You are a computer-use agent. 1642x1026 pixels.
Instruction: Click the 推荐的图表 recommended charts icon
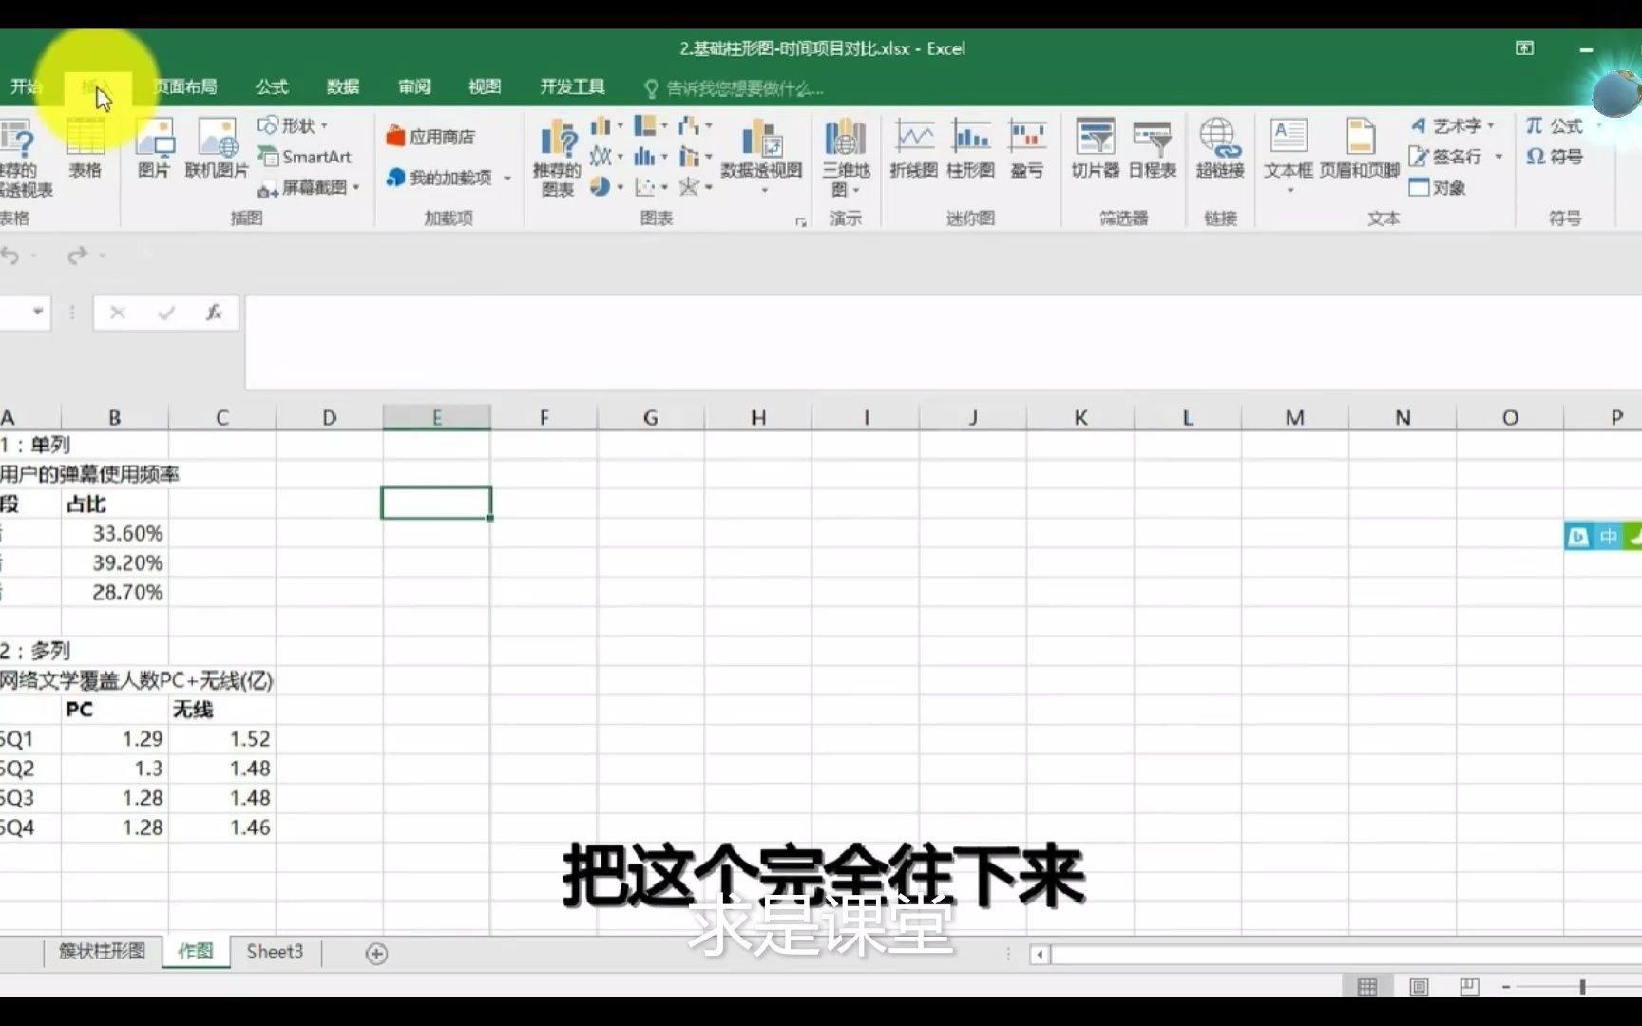tap(557, 158)
